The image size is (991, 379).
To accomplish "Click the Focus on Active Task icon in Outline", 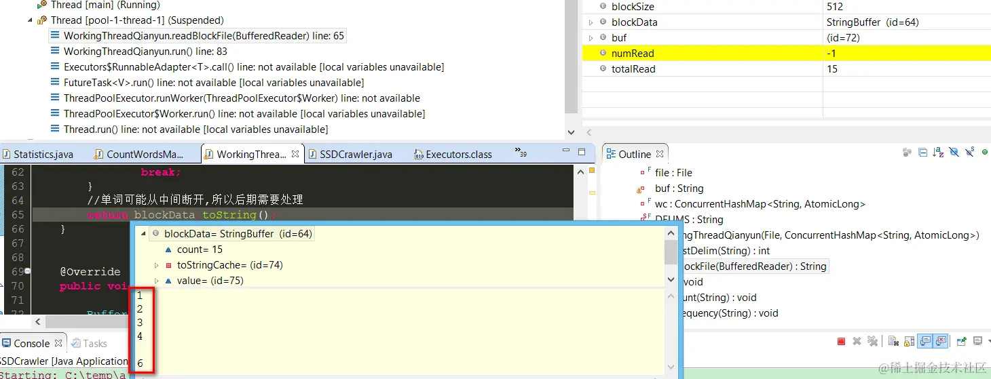I will (907, 153).
